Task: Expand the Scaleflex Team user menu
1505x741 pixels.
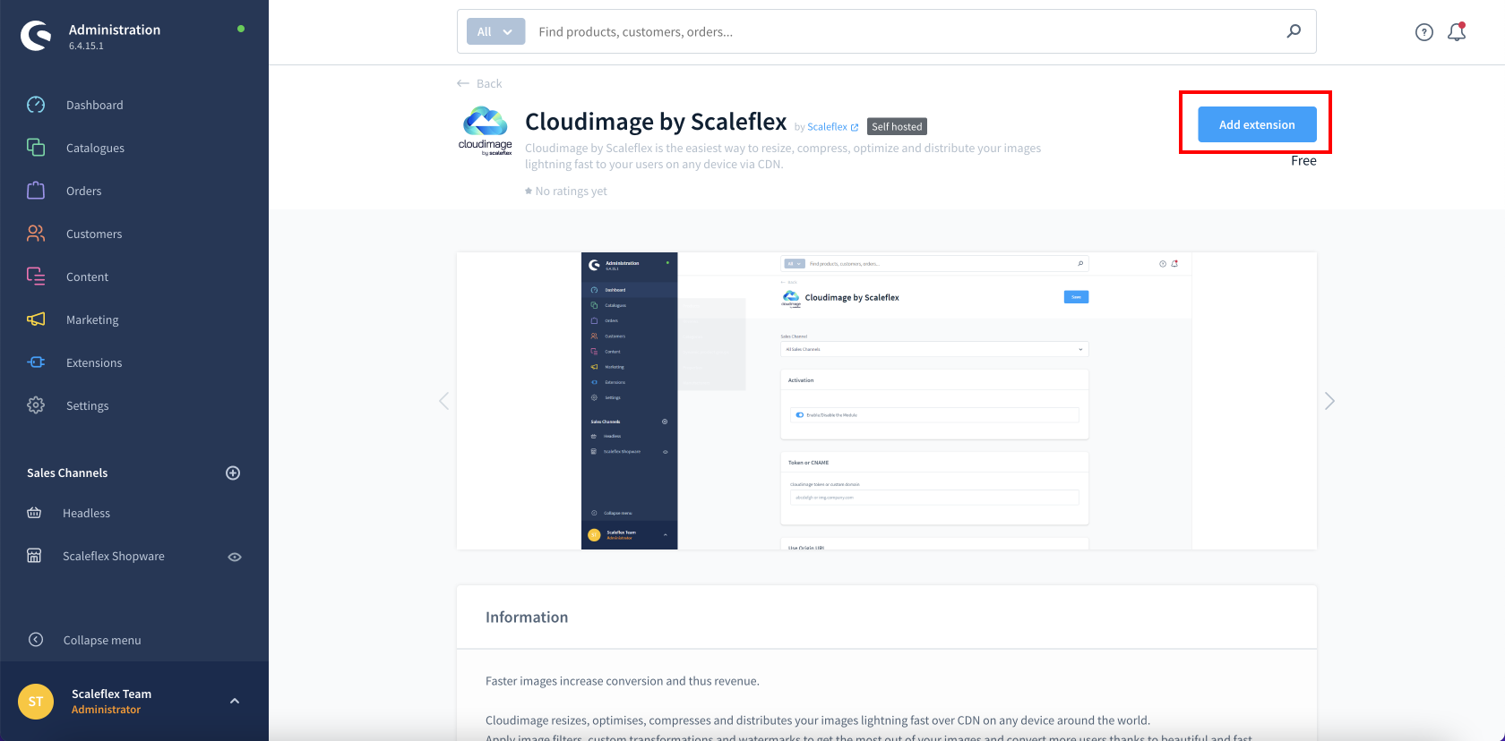Action: 235,701
